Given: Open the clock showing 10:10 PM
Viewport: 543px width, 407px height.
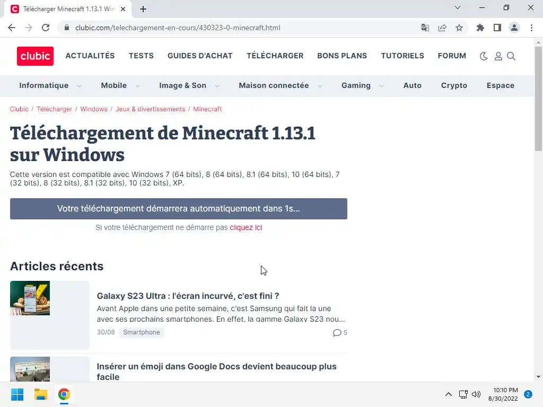Looking at the screenshot, I should [503, 394].
